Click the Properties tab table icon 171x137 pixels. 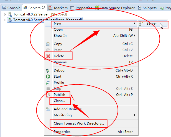72,8
